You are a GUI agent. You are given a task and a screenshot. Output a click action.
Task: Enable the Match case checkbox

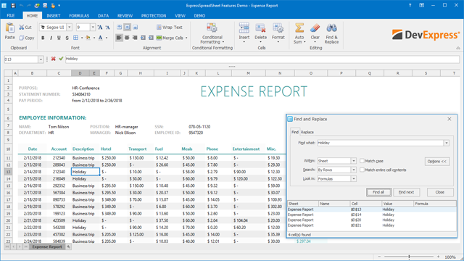[x=362, y=161]
